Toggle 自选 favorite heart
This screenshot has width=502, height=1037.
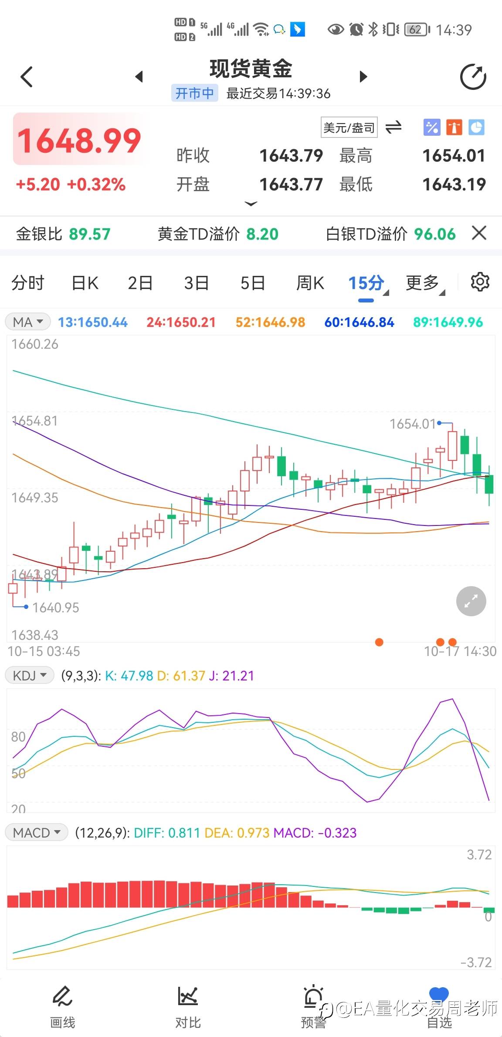[x=439, y=1006]
